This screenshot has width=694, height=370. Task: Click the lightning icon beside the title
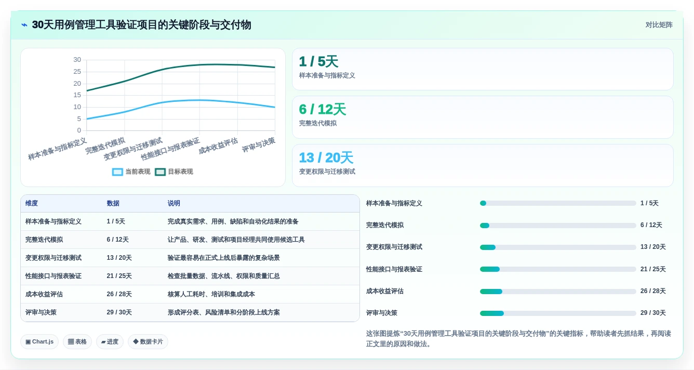(x=24, y=25)
